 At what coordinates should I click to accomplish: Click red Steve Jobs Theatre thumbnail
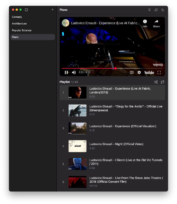point(77,182)
